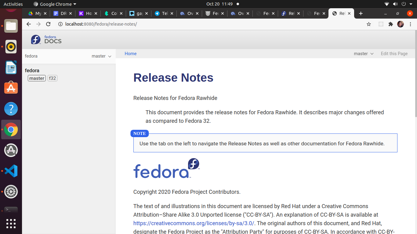417x234 pixels.
Task: Open Terminal from the dock
Action: (x=11, y=210)
